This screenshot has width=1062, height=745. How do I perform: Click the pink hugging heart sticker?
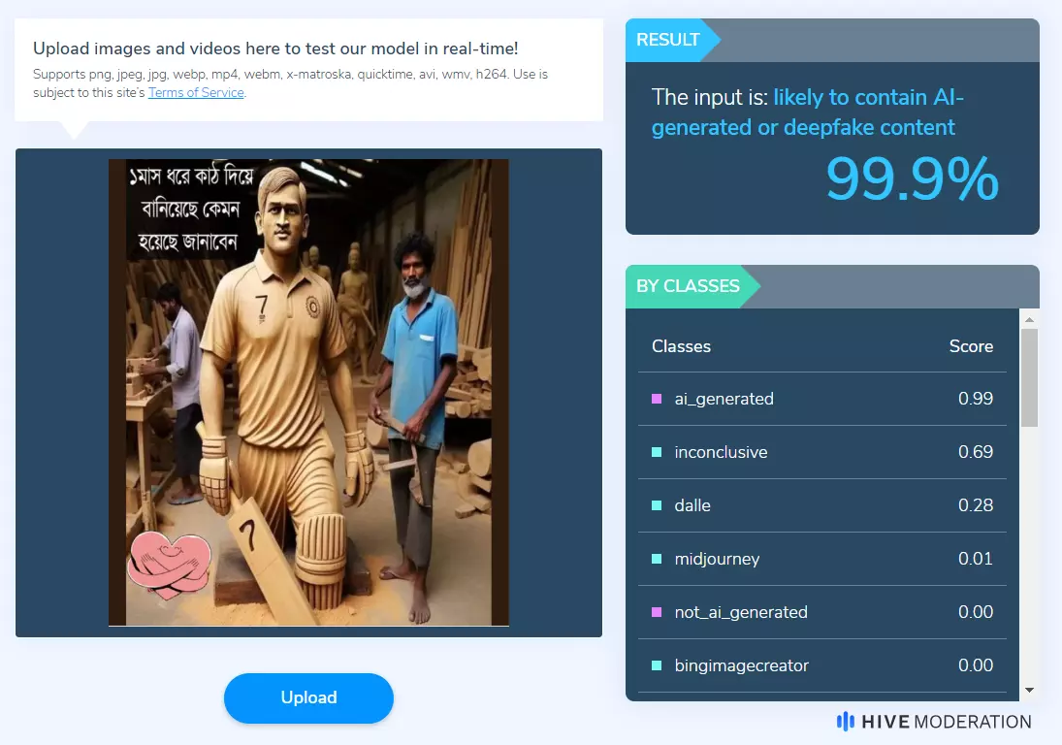(x=170, y=564)
